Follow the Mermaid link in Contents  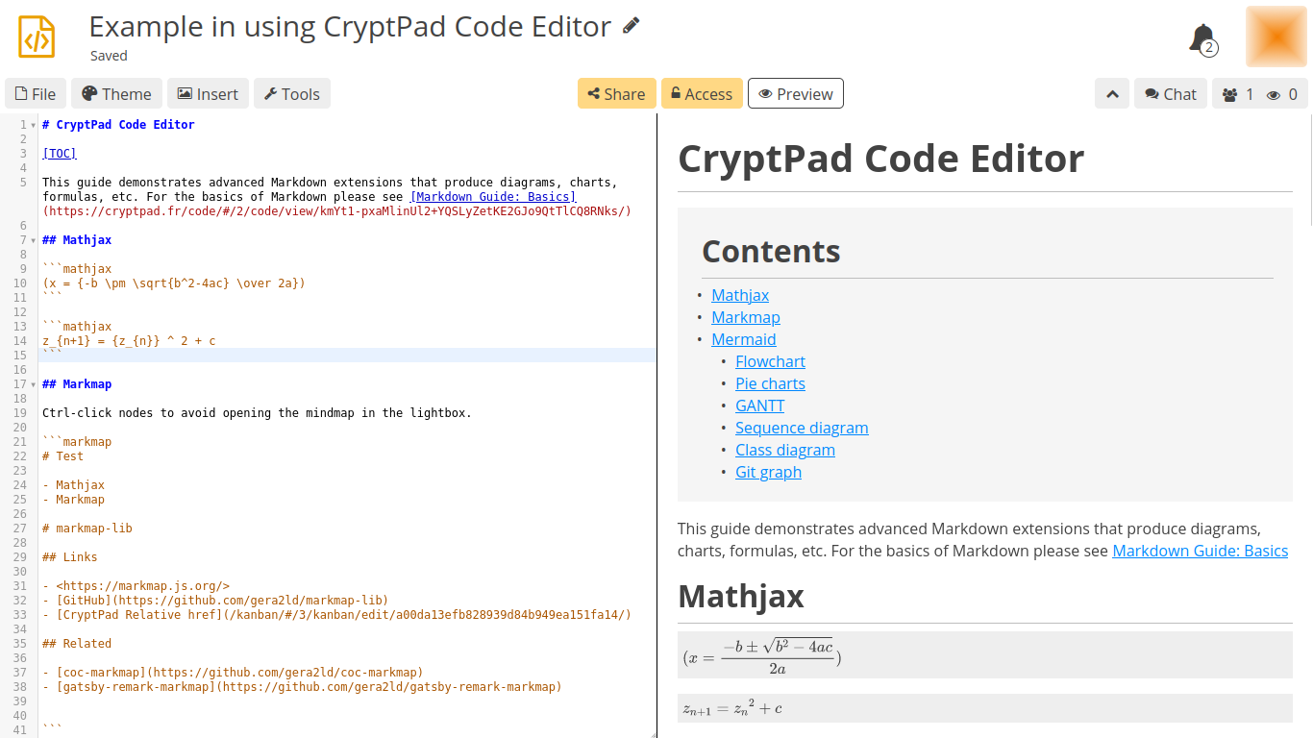pyautogui.click(x=744, y=339)
